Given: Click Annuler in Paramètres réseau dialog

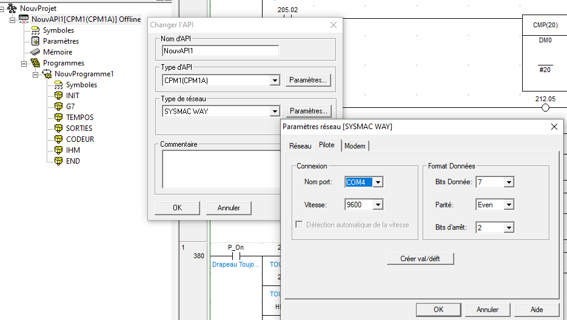Looking at the screenshot, I should click(488, 310).
